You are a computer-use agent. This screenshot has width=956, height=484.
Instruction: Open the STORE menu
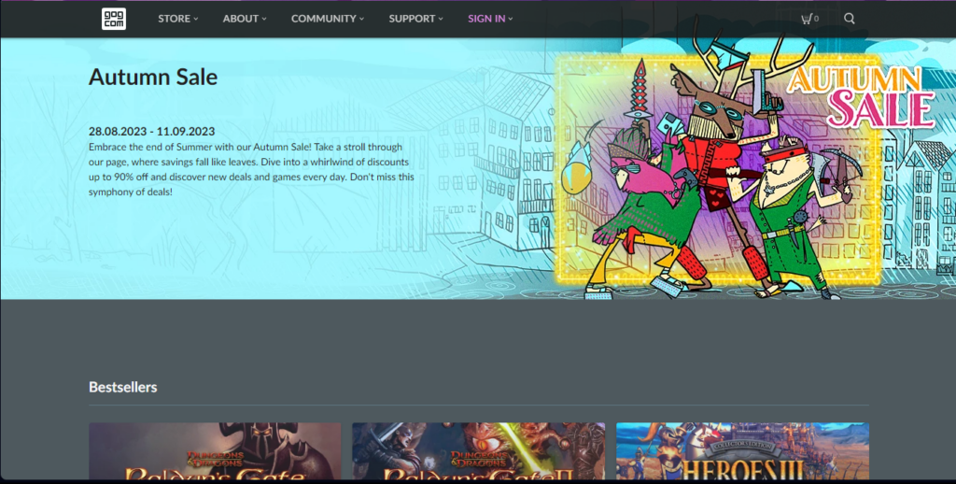click(178, 19)
